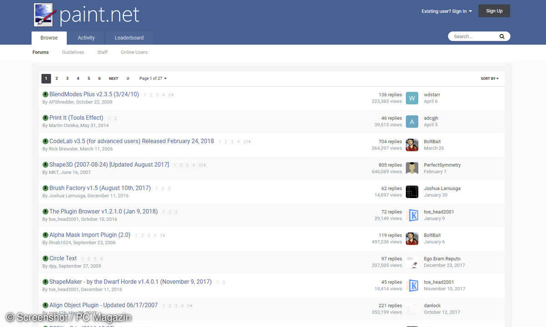Click pinned icon beside Alpha Mask Import

tap(45, 235)
